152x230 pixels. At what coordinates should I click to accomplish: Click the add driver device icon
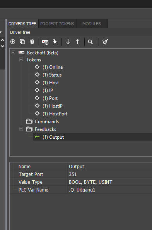click(45, 42)
